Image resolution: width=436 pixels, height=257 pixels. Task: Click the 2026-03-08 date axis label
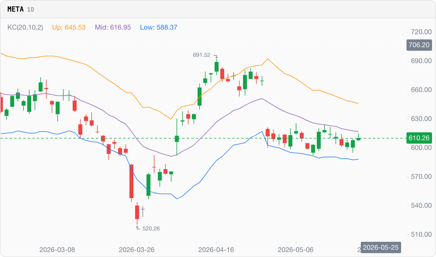pos(57,250)
